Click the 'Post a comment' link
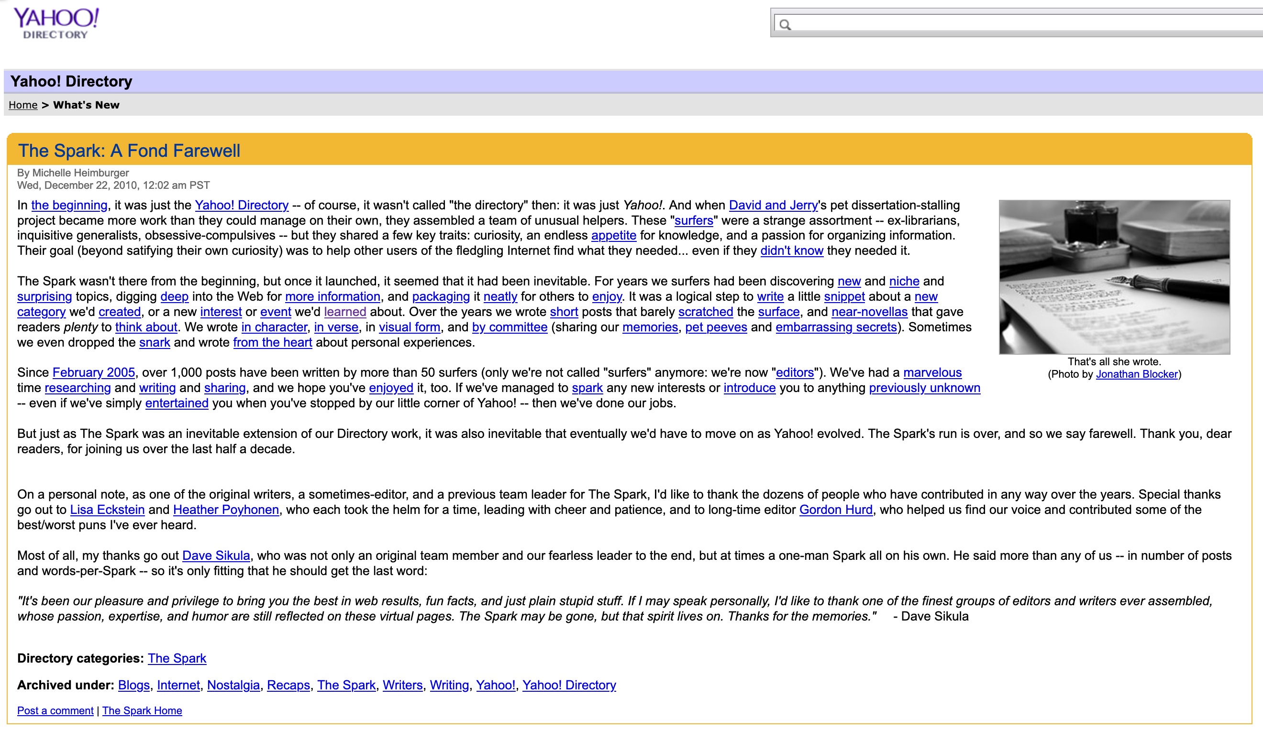 [x=55, y=710]
